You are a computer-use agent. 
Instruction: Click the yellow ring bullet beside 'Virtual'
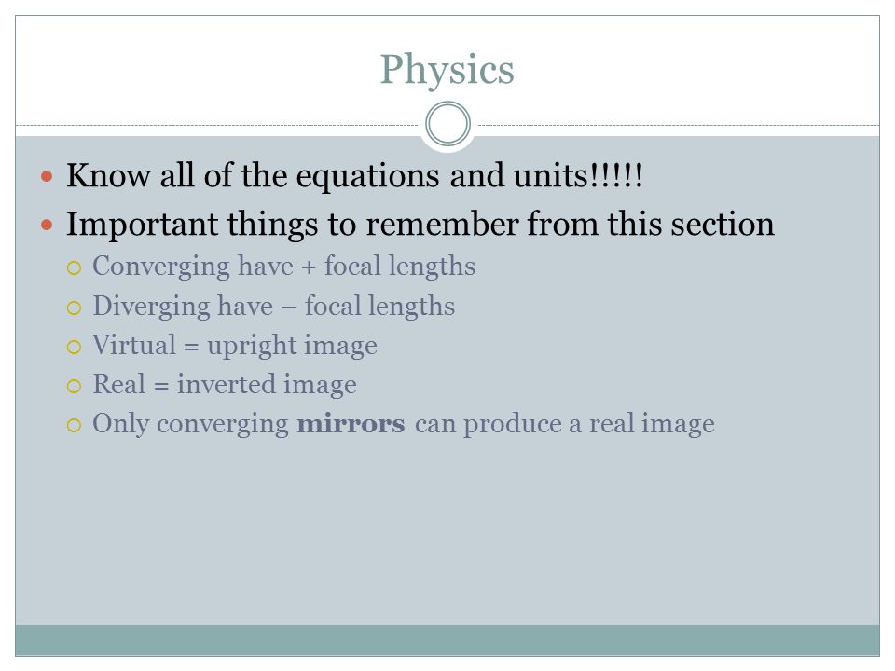(x=75, y=347)
